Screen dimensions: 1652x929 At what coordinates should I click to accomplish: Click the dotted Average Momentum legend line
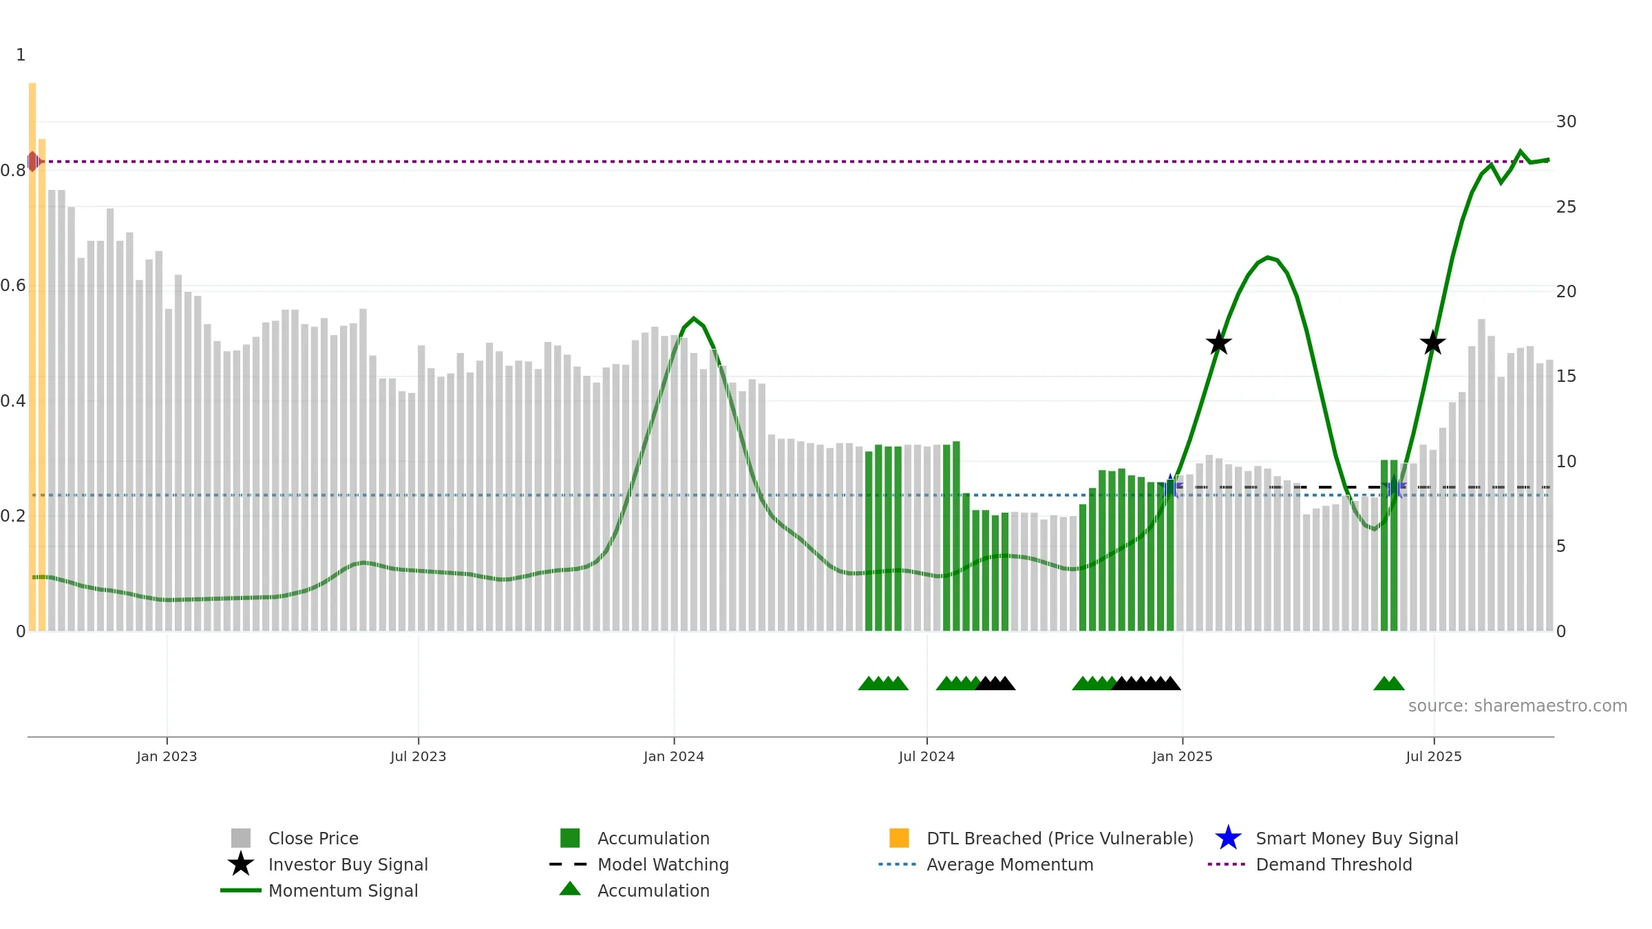click(898, 864)
